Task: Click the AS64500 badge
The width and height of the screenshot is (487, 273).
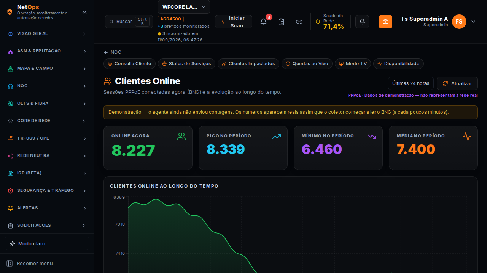Action: pos(171,19)
